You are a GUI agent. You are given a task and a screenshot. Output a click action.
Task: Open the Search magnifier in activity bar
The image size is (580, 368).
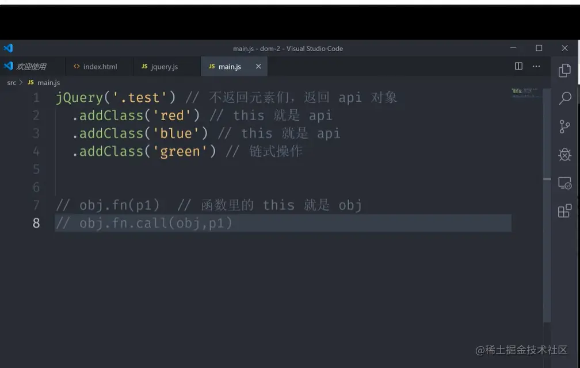coord(565,98)
